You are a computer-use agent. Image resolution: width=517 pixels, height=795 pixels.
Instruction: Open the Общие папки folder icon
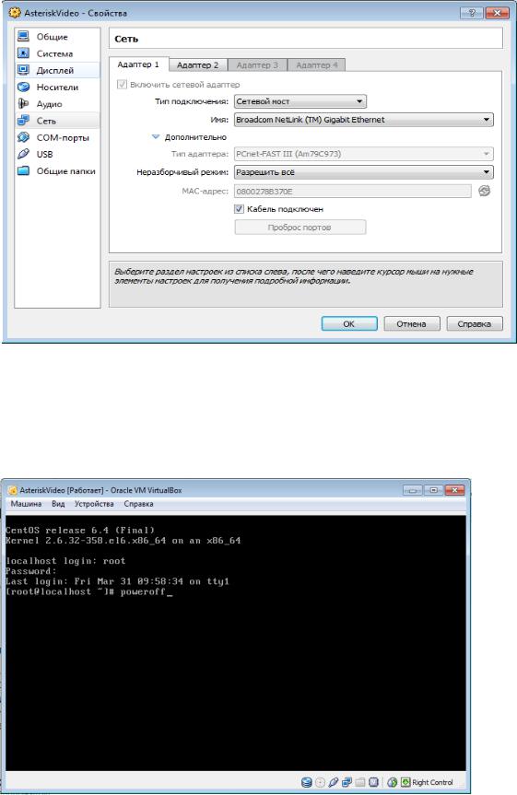click(23, 170)
